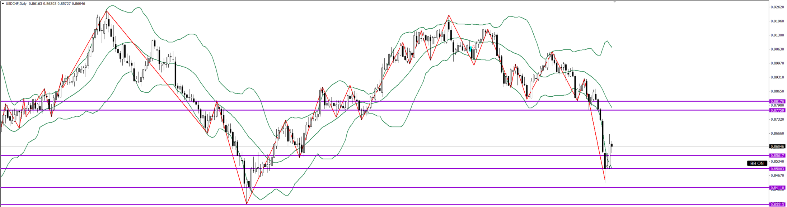This screenshot has height=207, width=787.
Task: Click the cyan highlighted candle marker
Action: click(x=470, y=48)
